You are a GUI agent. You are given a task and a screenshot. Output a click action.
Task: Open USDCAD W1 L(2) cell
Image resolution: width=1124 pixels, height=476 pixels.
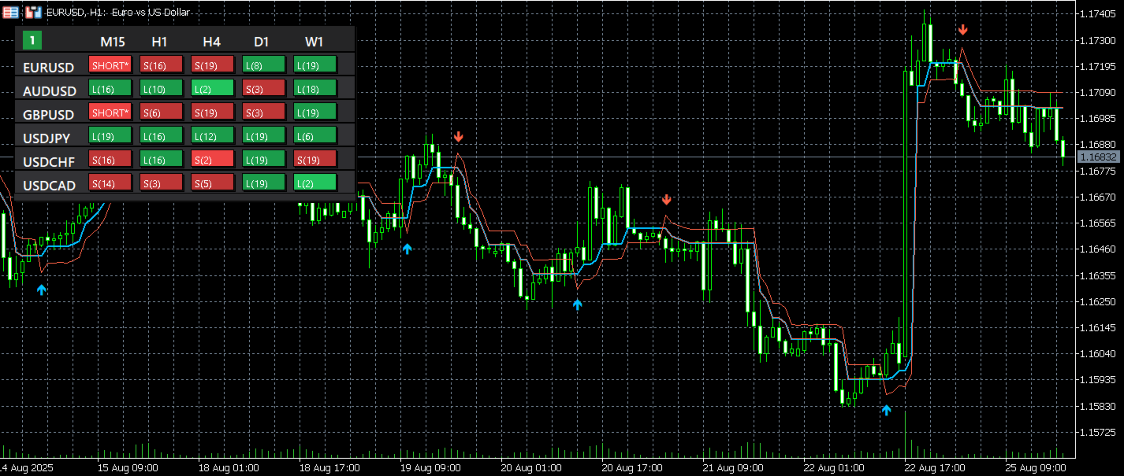tap(315, 183)
